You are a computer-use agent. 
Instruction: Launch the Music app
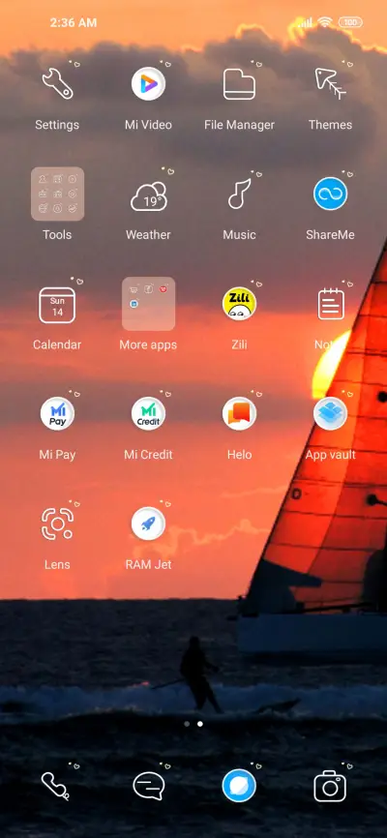(239, 194)
